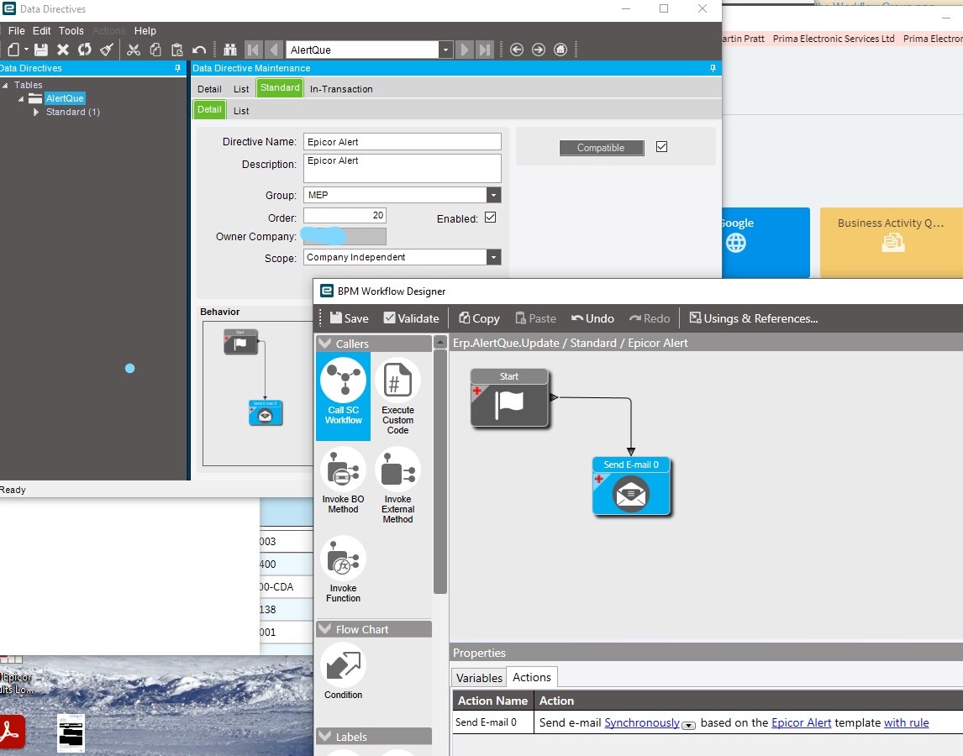Switch to the In-Transaction tab
Image resolution: width=963 pixels, height=756 pixels.
pyautogui.click(x=341, y=89)
